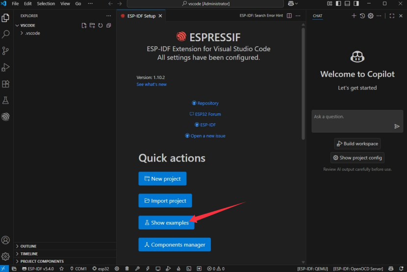Screen dimensions: 407x272
Task: Open the Accounts menu icon
Action: point(5,240)
